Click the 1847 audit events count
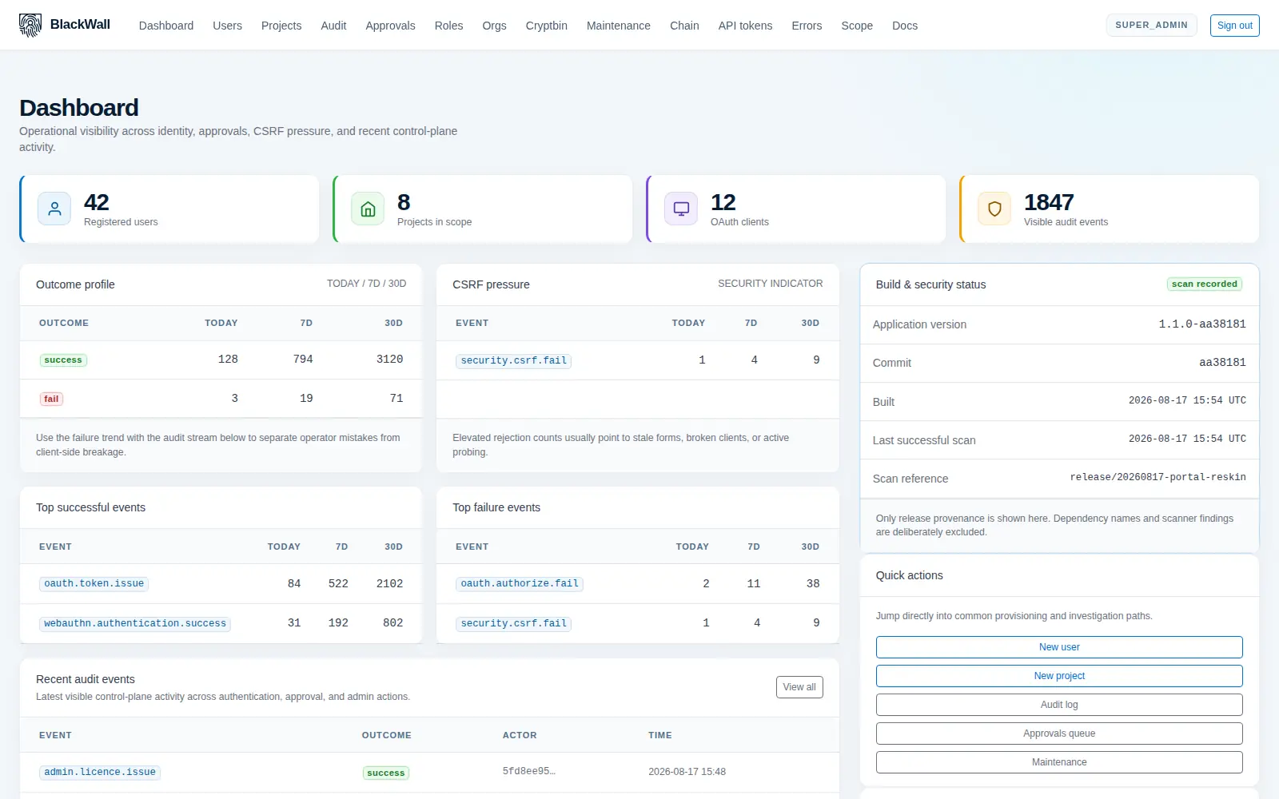 point(1049,202)
